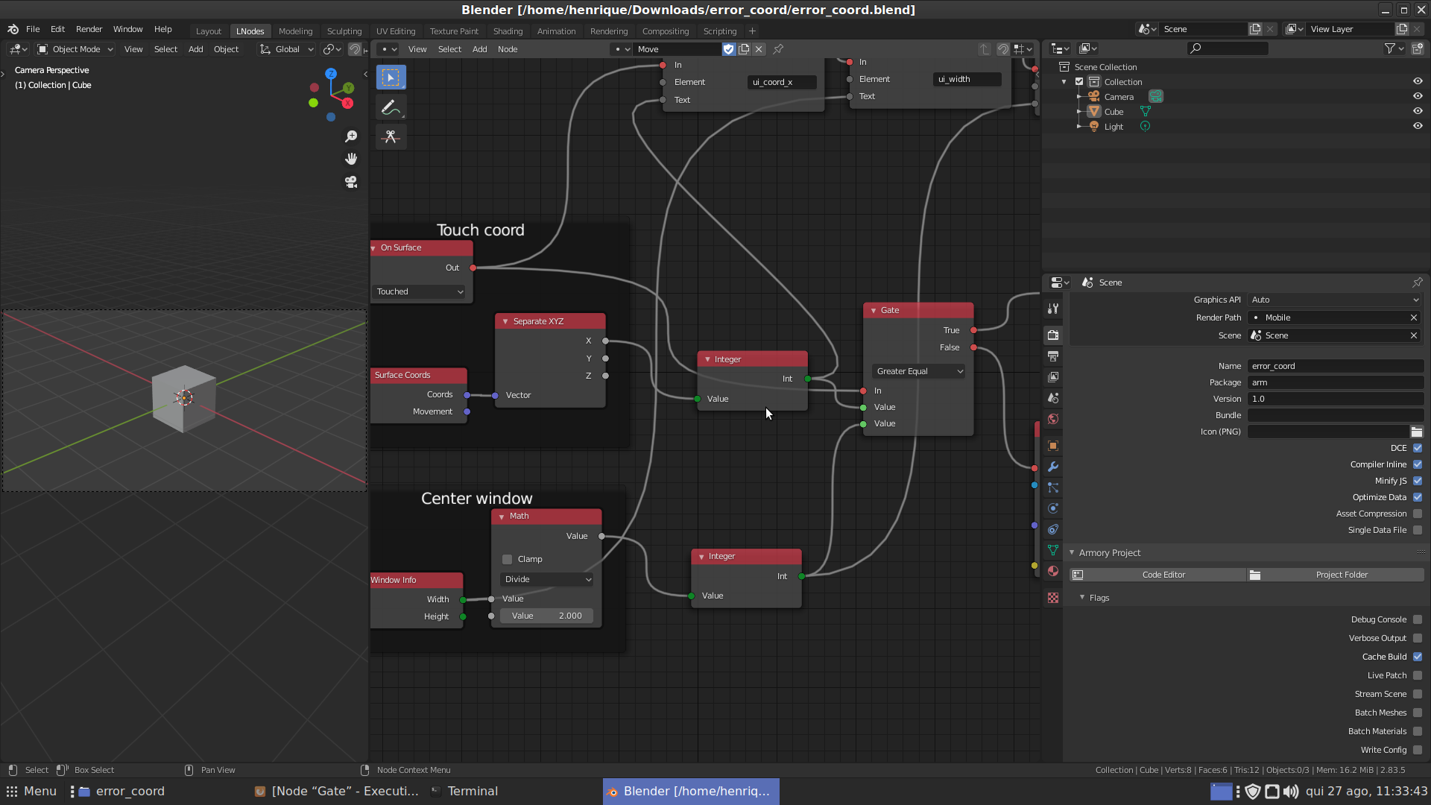Switch to the Shading workspace tab
The width and height of the screenshot is (1431, 805).
(508, 31)
